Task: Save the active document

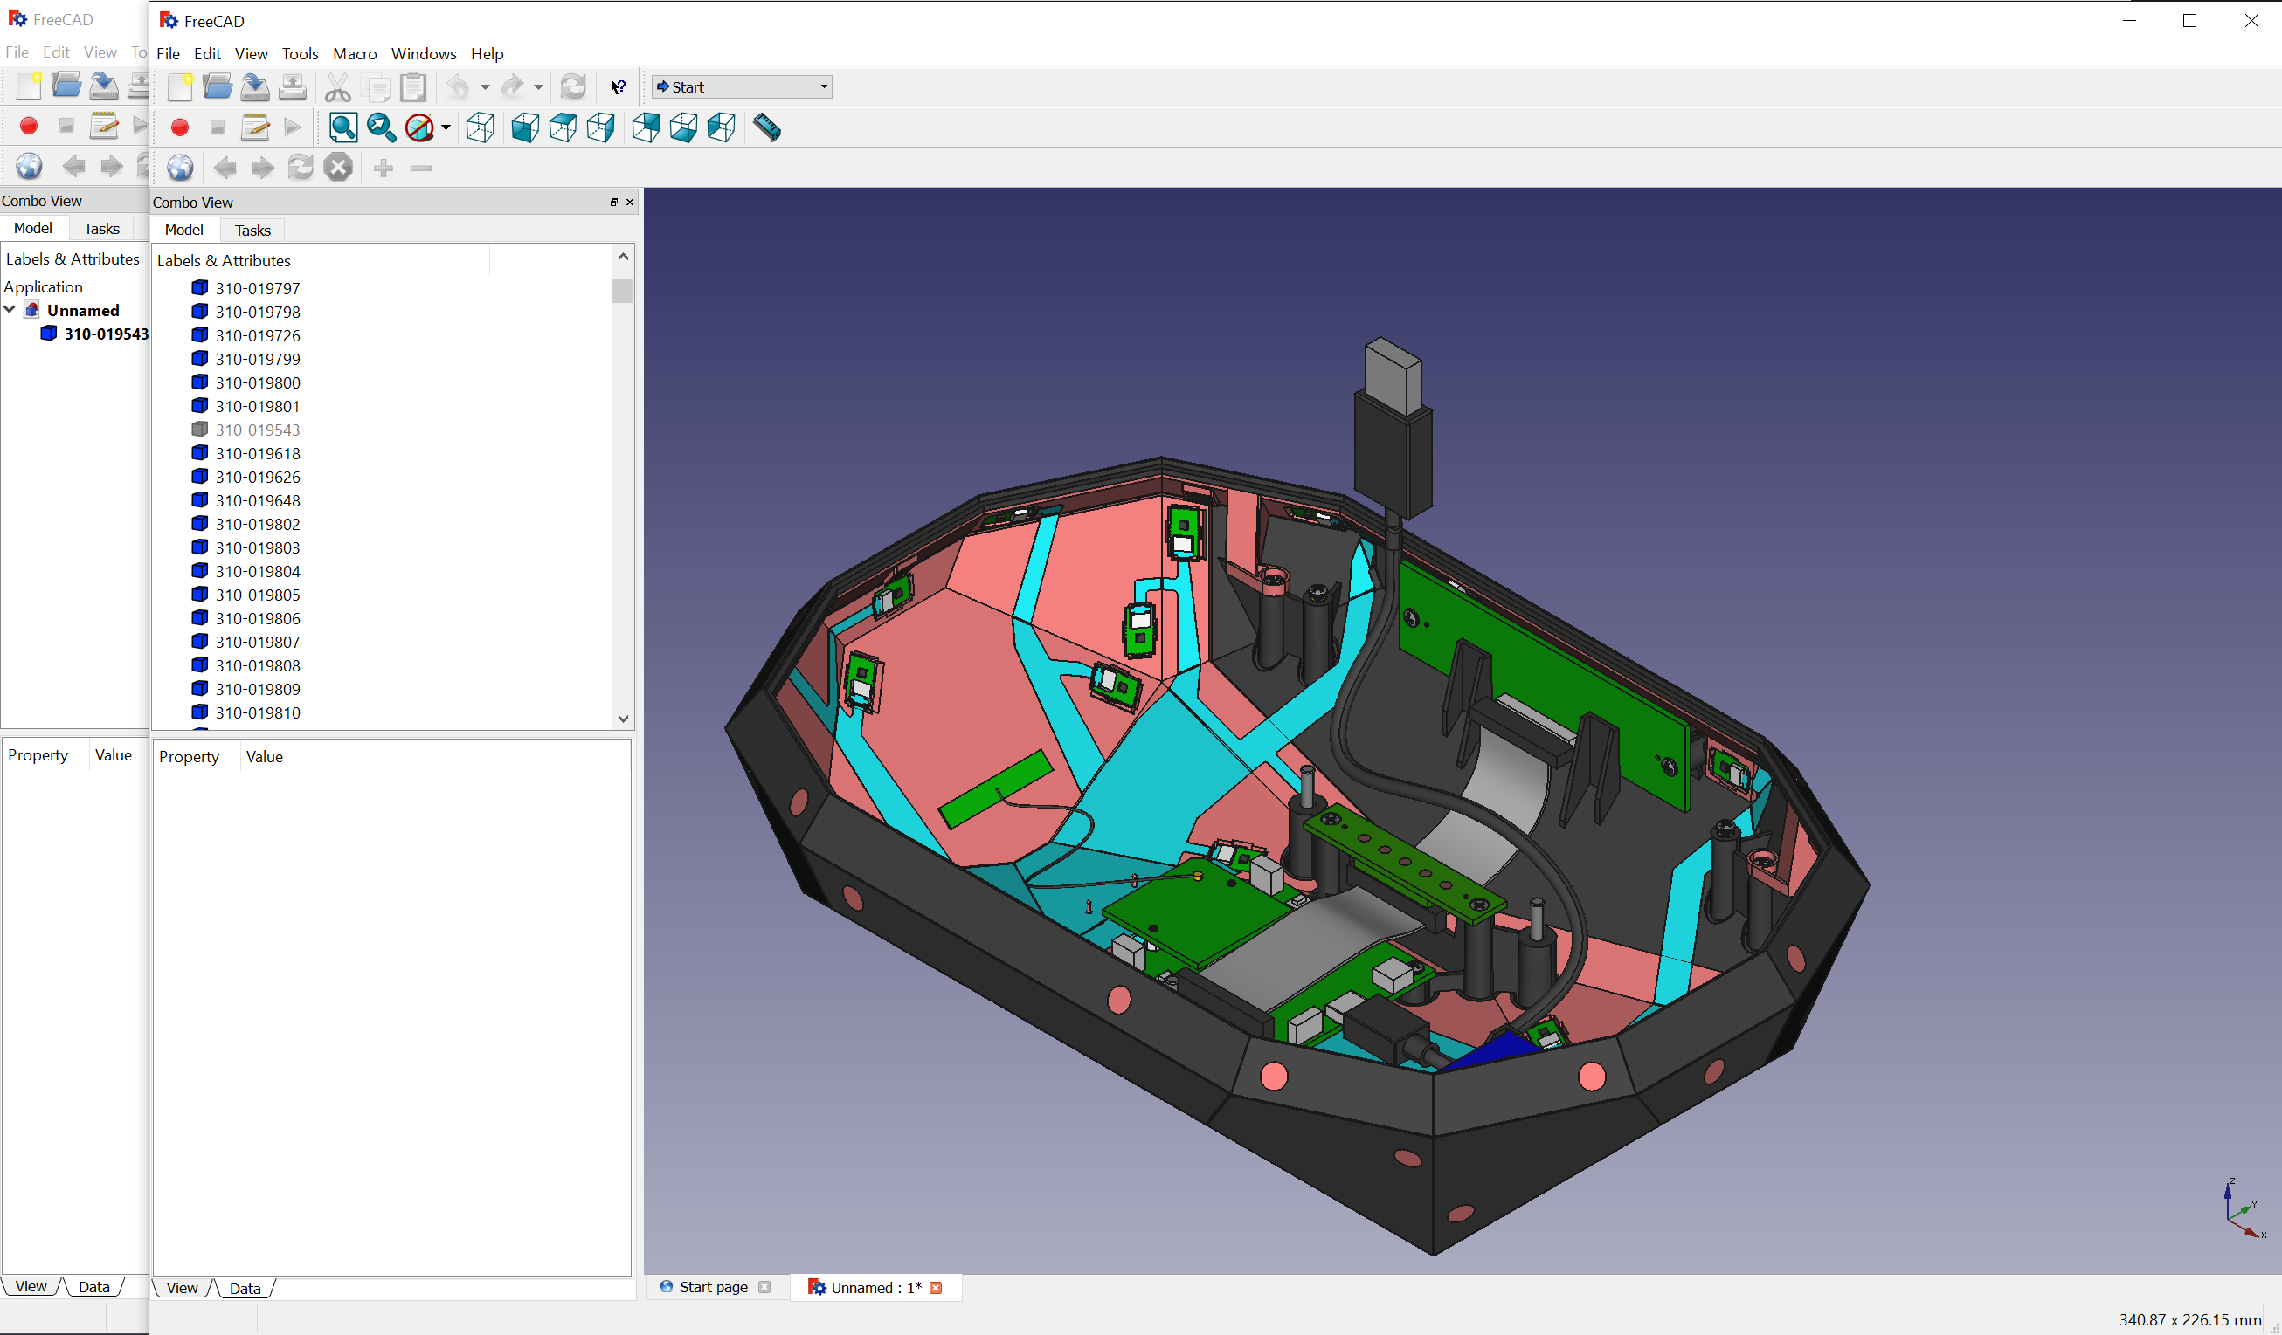Action: point(254,86)
